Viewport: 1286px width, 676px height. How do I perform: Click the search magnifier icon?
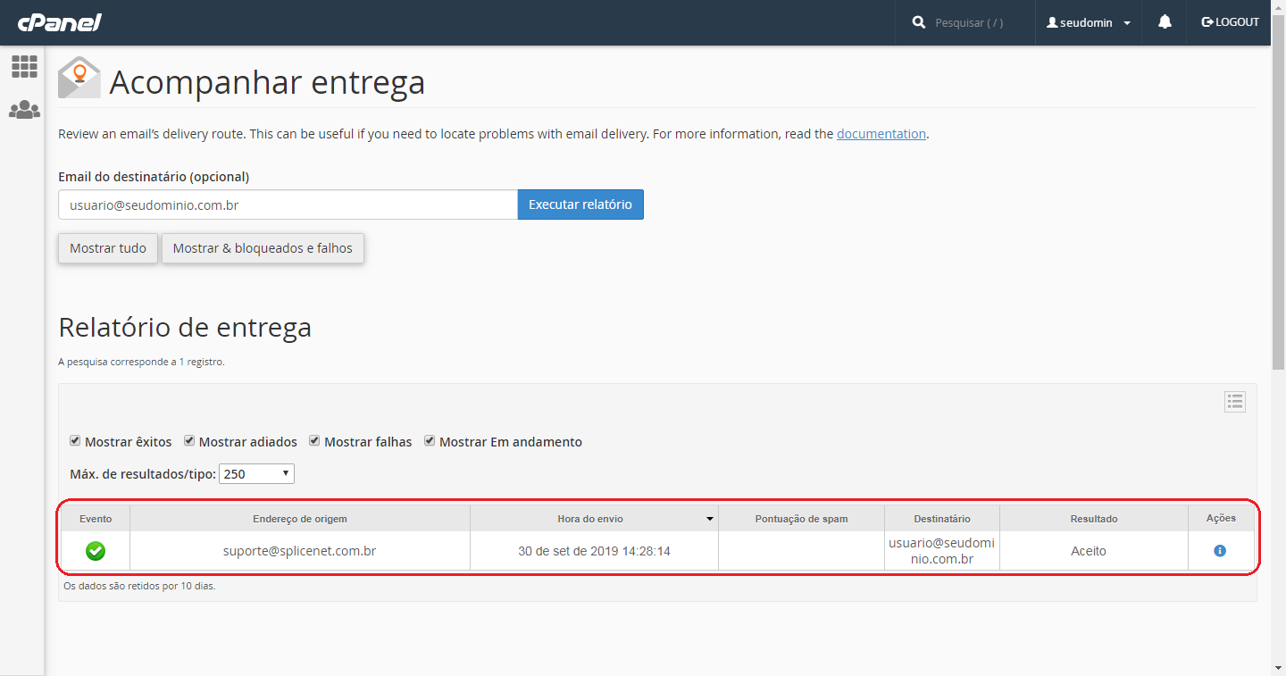pyautogui.click(x=919, y=22)
